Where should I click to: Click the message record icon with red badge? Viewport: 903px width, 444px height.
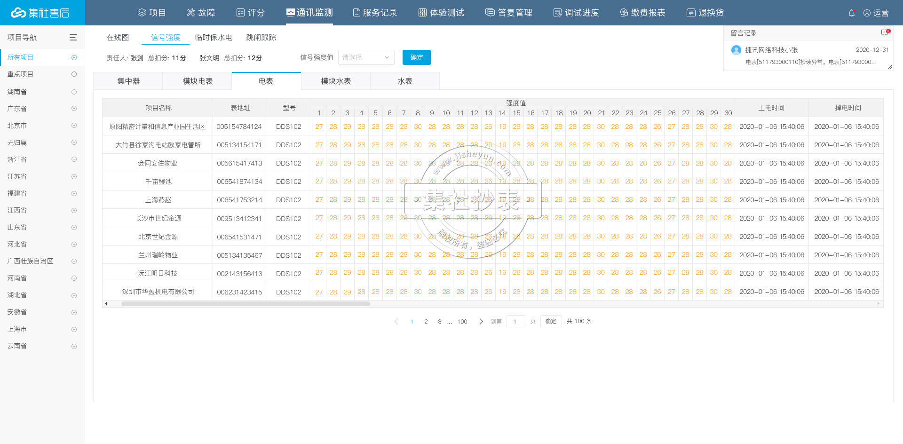click(885, 32)
